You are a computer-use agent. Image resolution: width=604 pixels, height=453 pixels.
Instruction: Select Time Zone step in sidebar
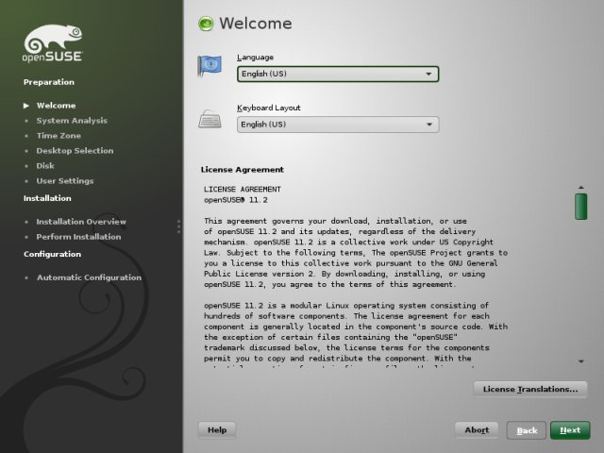[59, 136]
